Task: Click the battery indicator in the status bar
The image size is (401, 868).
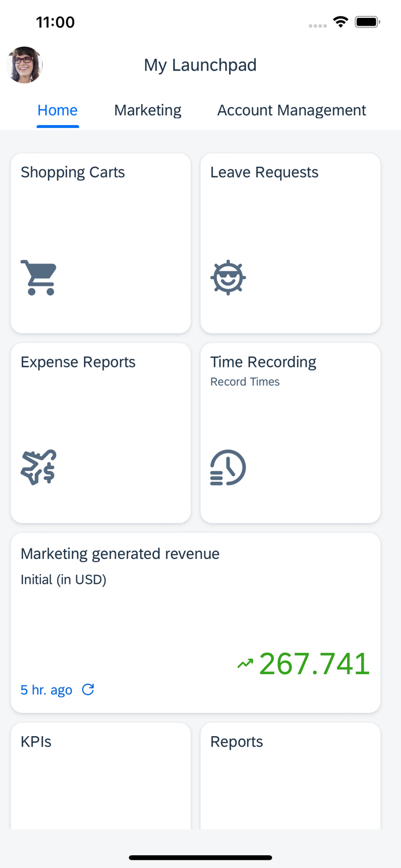Action: pos(366,21)
